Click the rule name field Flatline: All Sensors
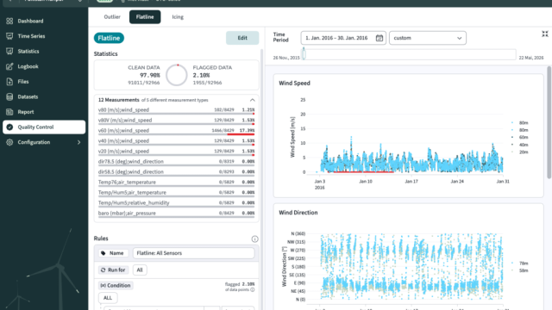Image resolution: width=552 pixels, height=310 pixels. [193, 253]
